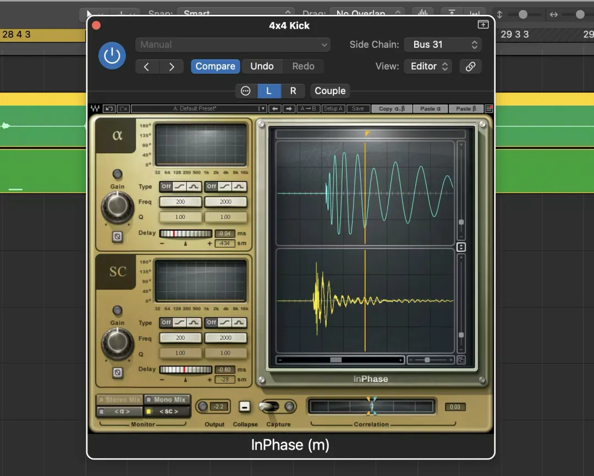Toggle the <SC> monitor button
The image size is (594, 476).
pos(167,411)
